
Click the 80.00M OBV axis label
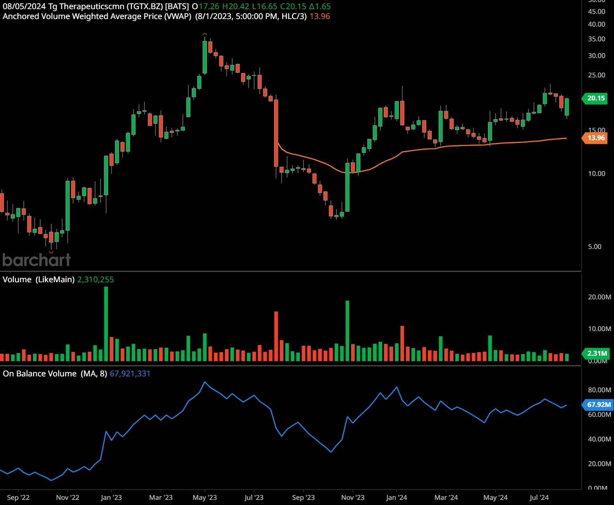pyautogui.click(x=599, y=390)
